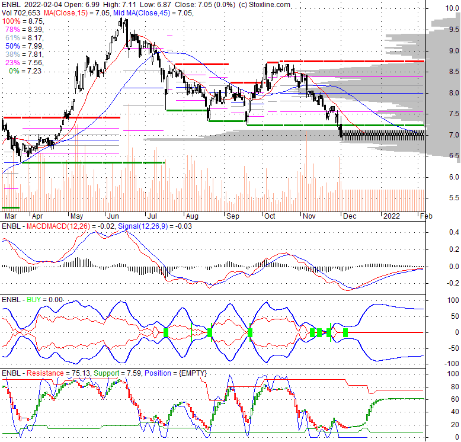The width and height of the screenshot is (461, 442).
Task: Click the 9.5 price axis label
Action: [454, 30]
